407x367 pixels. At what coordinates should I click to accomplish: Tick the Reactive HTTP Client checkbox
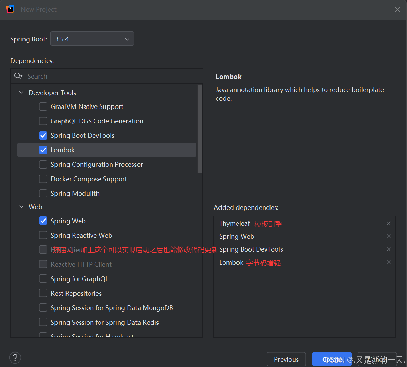click(x=43, y=264)
